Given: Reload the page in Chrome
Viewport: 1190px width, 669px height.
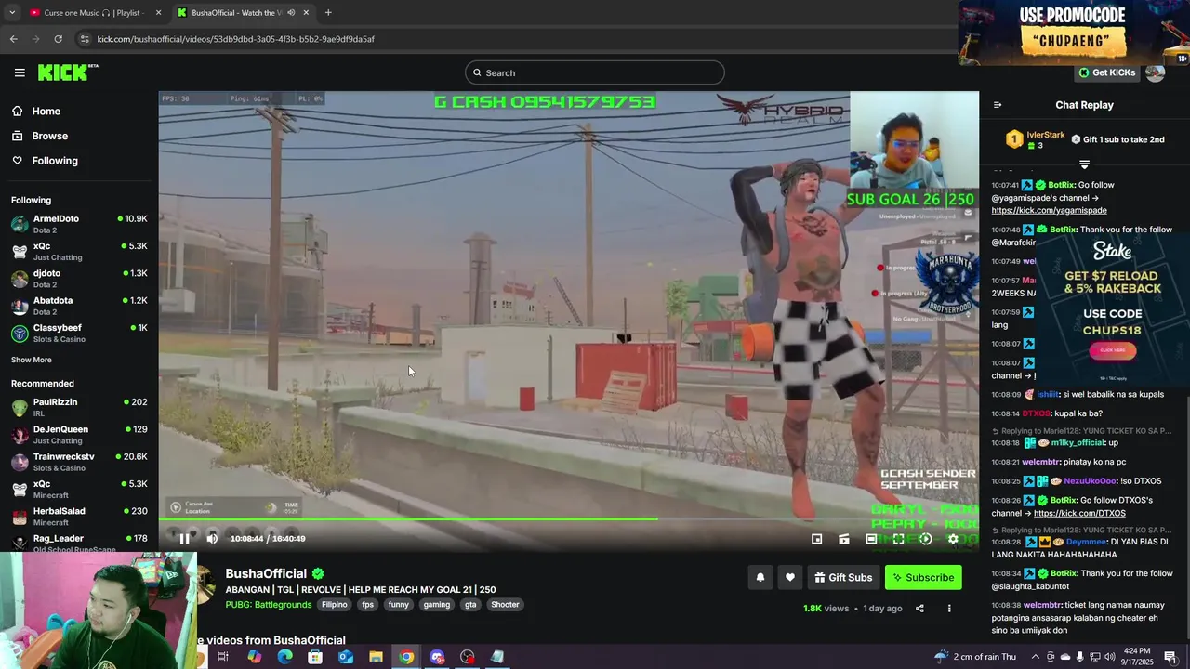Looking at the screenshot, I should click(58, 39).
